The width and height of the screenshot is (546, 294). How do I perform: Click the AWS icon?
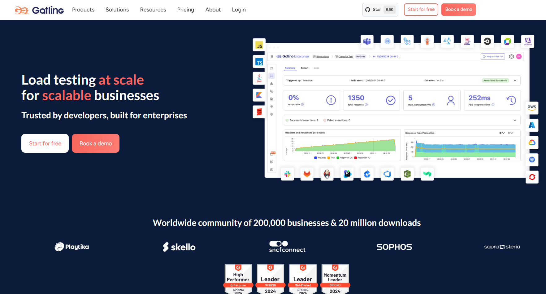tap(532, 108)
